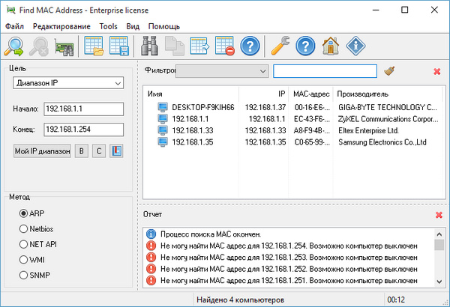The image size is (450, 307).
Task: Select the Netbios method option
Action: 23,229
